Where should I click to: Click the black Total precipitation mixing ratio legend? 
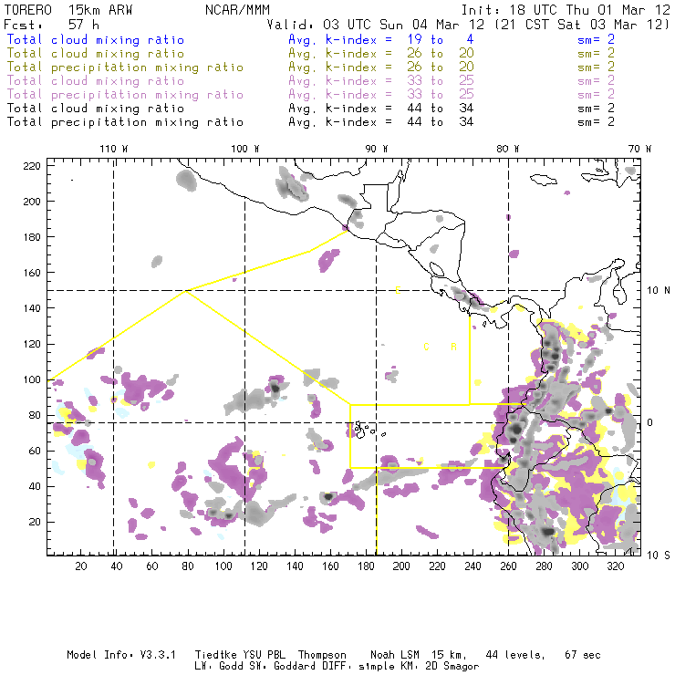(124, 121)
